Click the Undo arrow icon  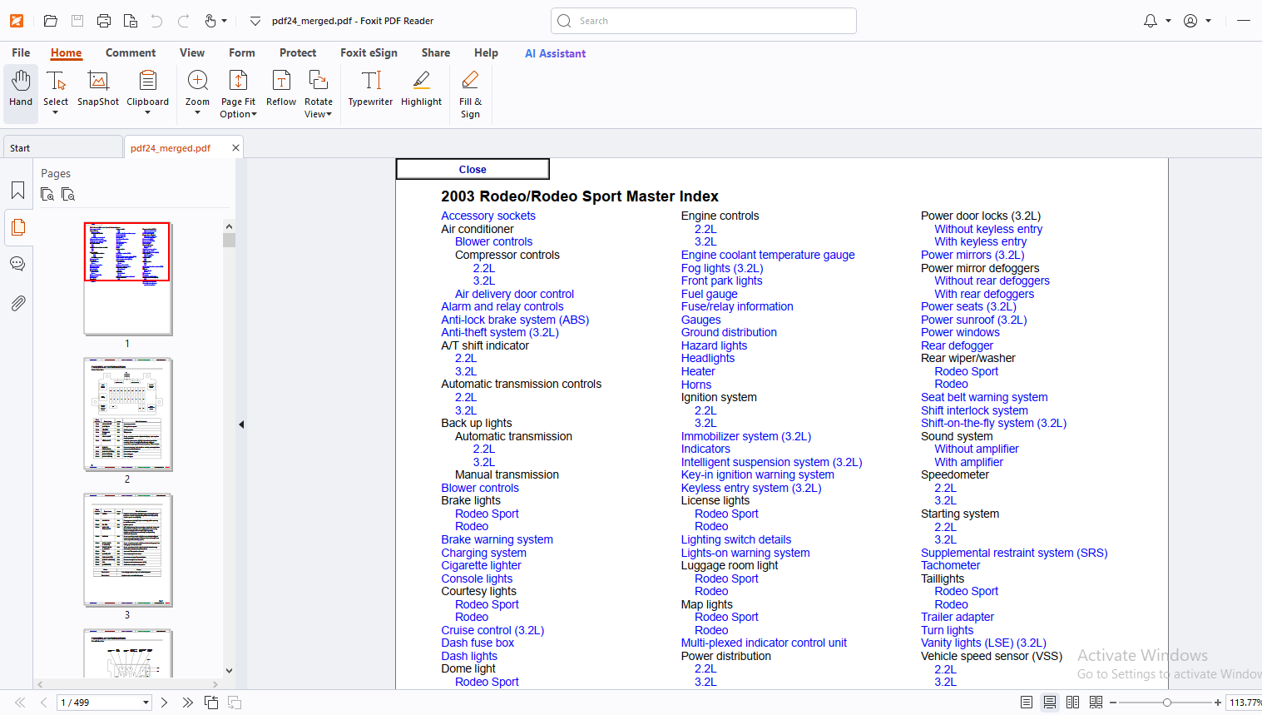coord(157,21)
